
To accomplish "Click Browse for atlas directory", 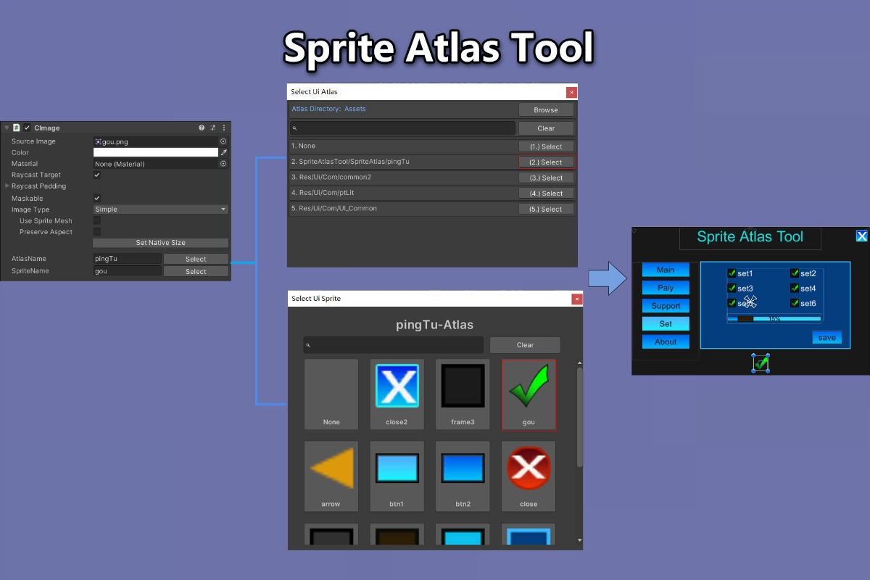I will 546,110.
